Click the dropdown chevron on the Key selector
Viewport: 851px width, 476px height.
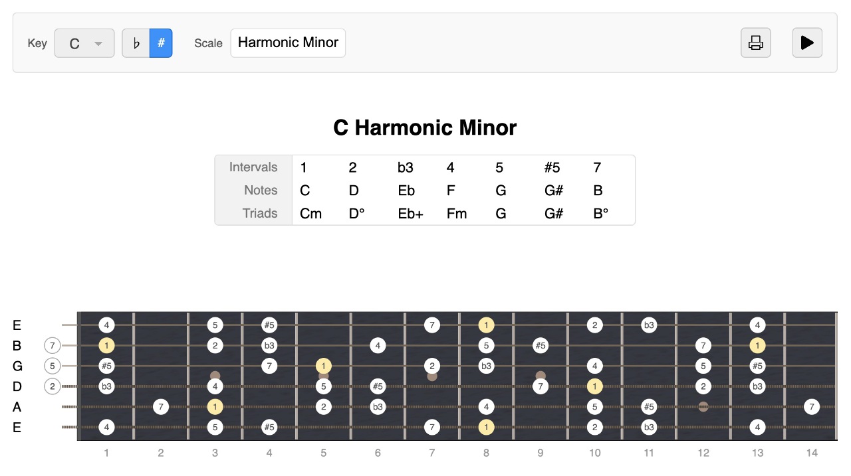click(97, 42)
